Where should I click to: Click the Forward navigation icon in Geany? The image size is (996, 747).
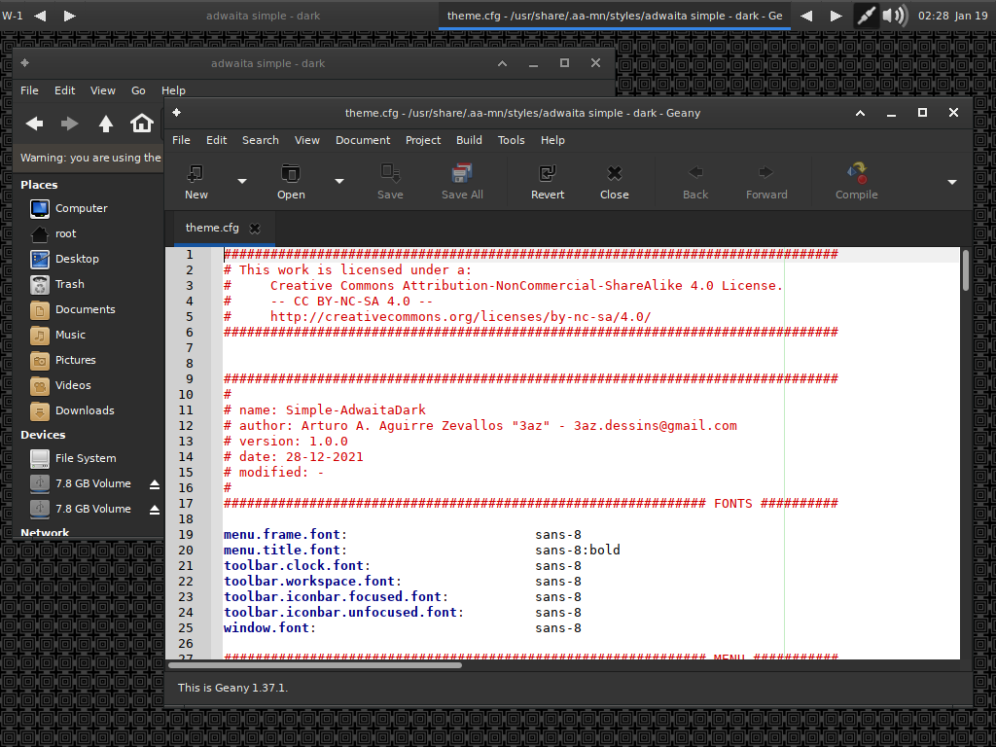pyautogui.click(x=766, y=172)
